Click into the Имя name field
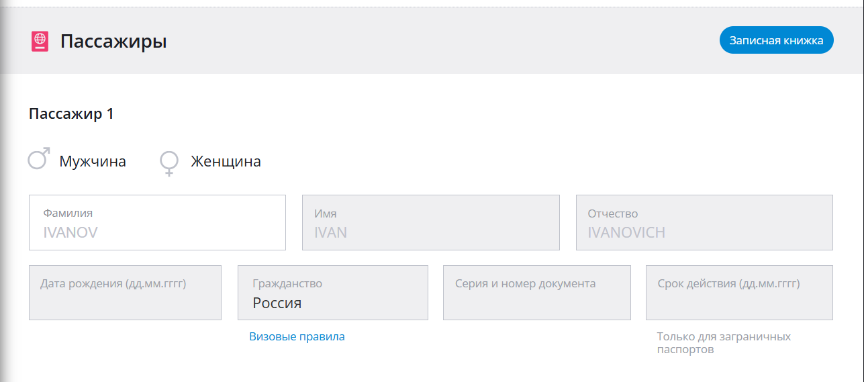Image resolution: width=864 pixels, height=382 pixels. pos(430,222)
